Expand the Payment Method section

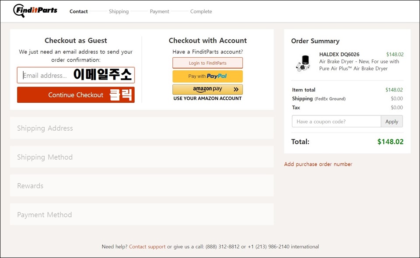(142, 214)
